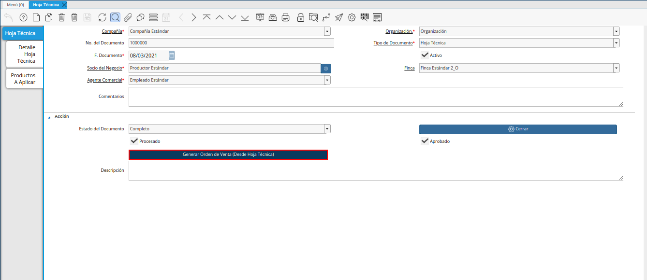
Task: Open the Compañía dropdown
Action: click(x=327, y=31)
